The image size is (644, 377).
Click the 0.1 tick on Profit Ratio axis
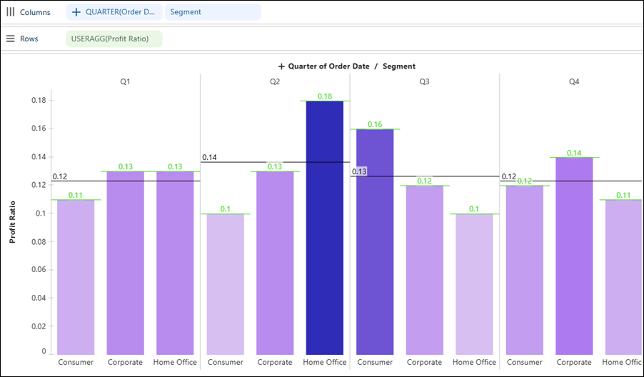(x=41, y=213)
